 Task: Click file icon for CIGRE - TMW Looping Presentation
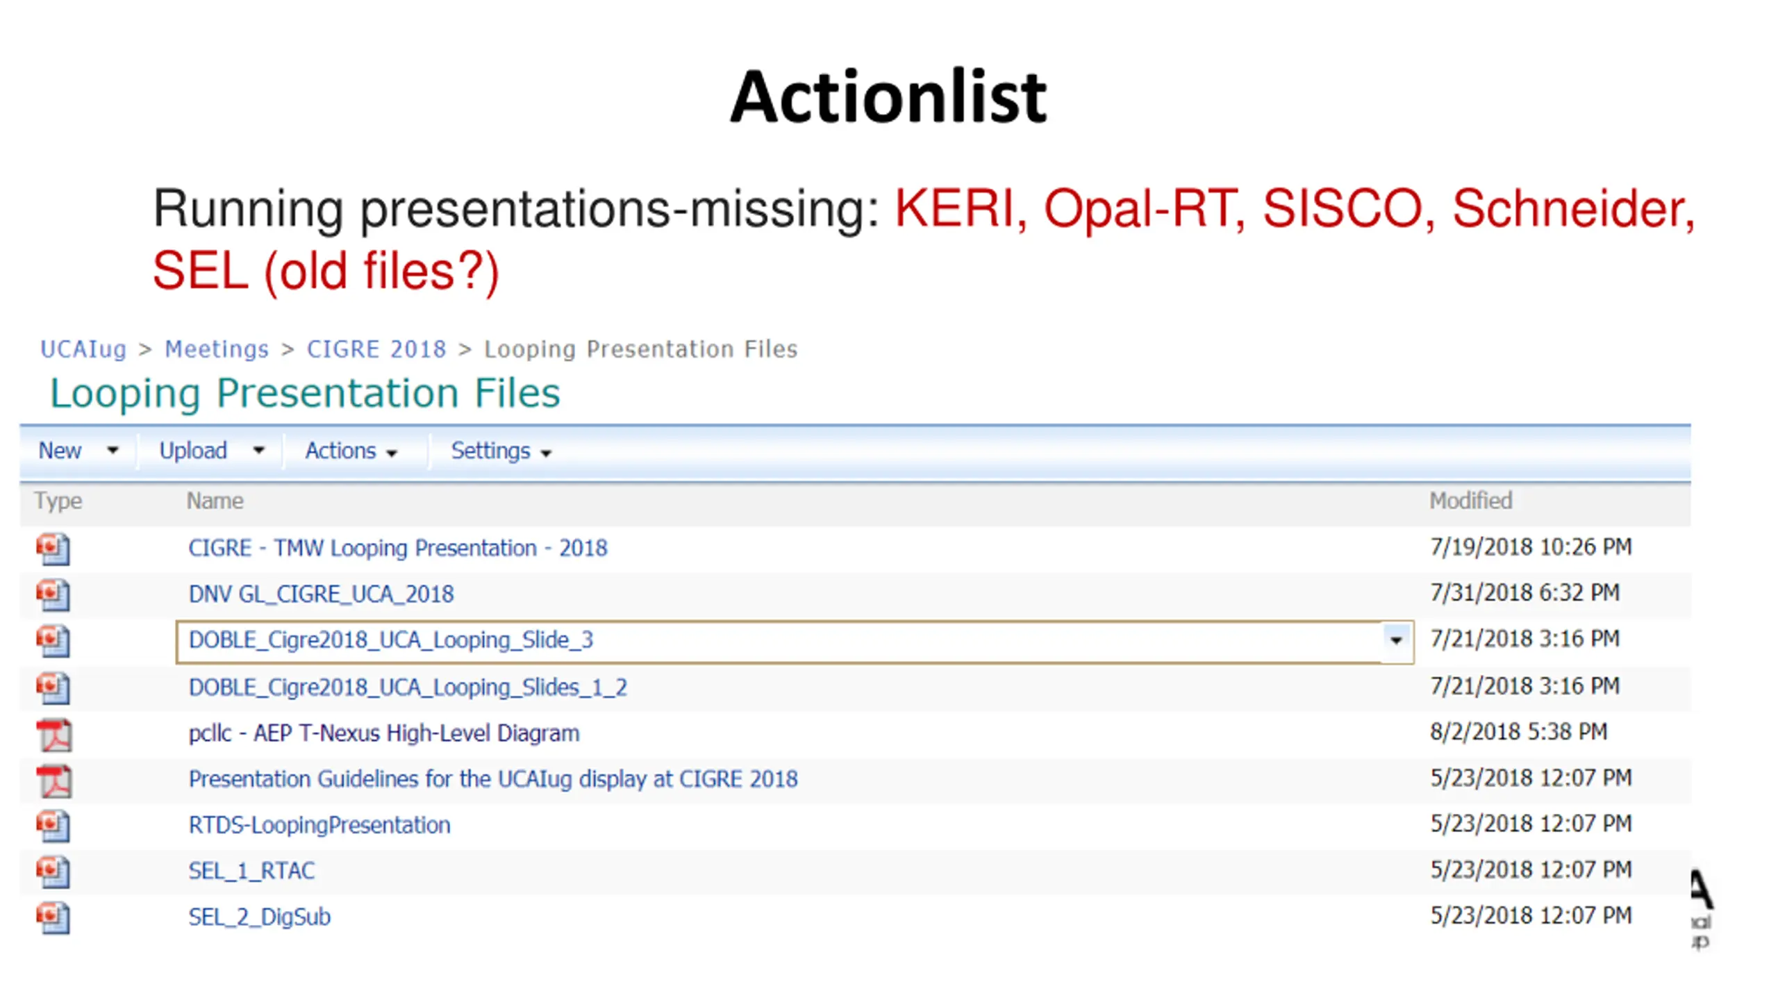53,549
